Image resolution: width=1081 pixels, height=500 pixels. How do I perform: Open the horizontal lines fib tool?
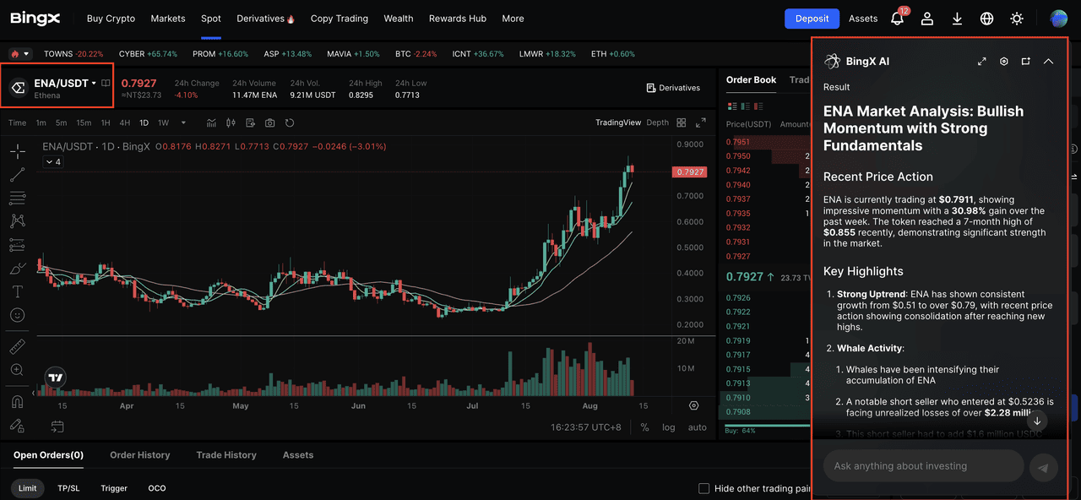(x=17, y=198)
